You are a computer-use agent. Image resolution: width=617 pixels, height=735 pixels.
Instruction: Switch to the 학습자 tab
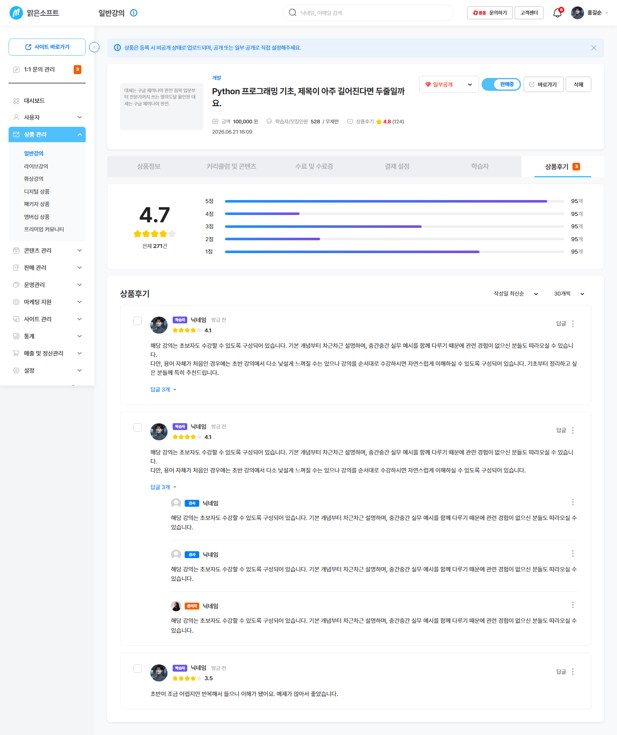[x=480, y=166]
